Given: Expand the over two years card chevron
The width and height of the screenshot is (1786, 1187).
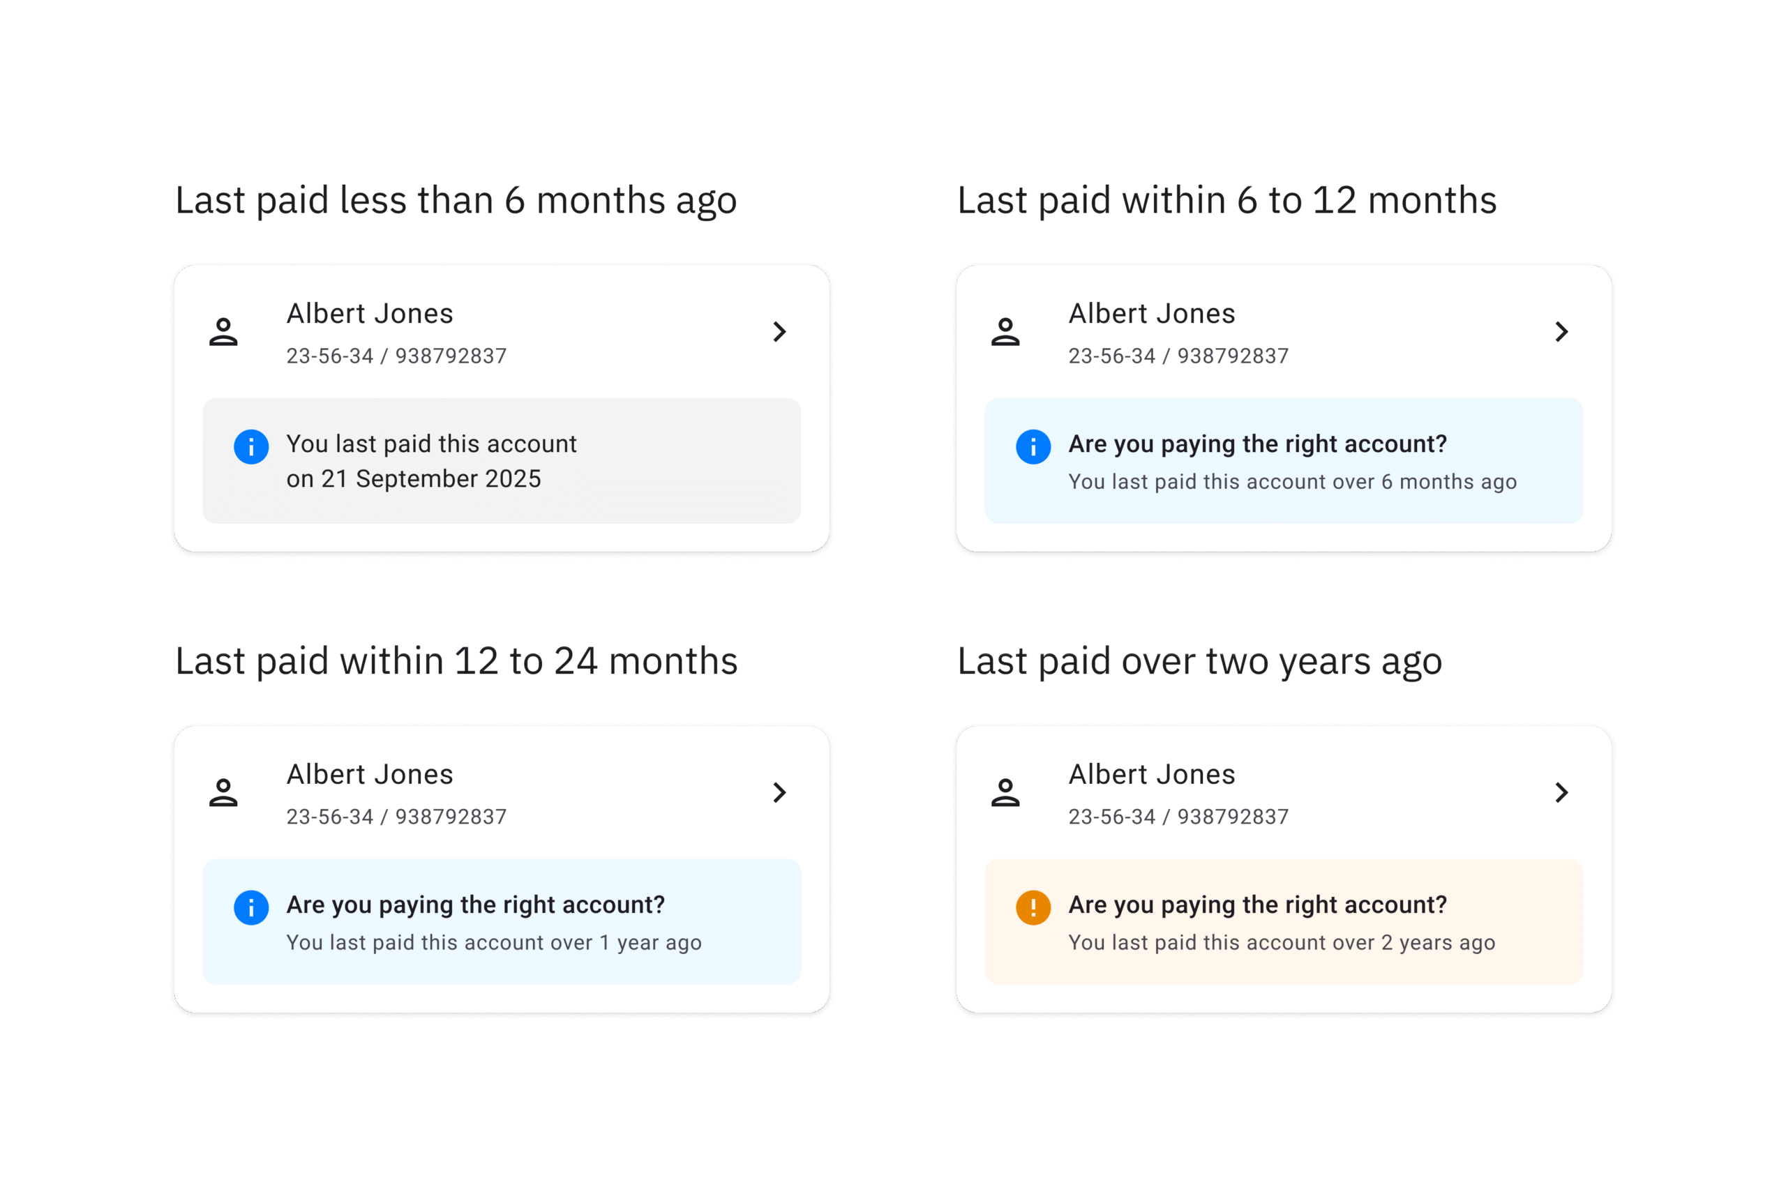Looking at the screenshot, I should click(x=1562, y=792).
